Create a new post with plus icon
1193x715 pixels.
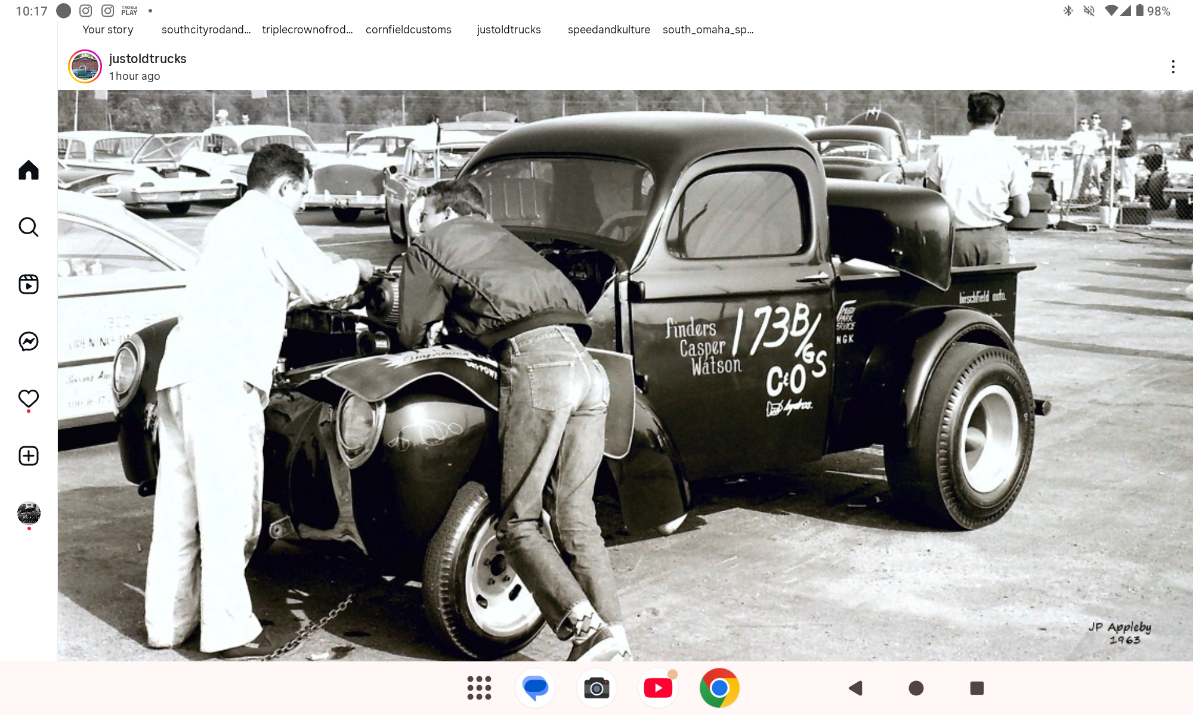coord(29,456)
